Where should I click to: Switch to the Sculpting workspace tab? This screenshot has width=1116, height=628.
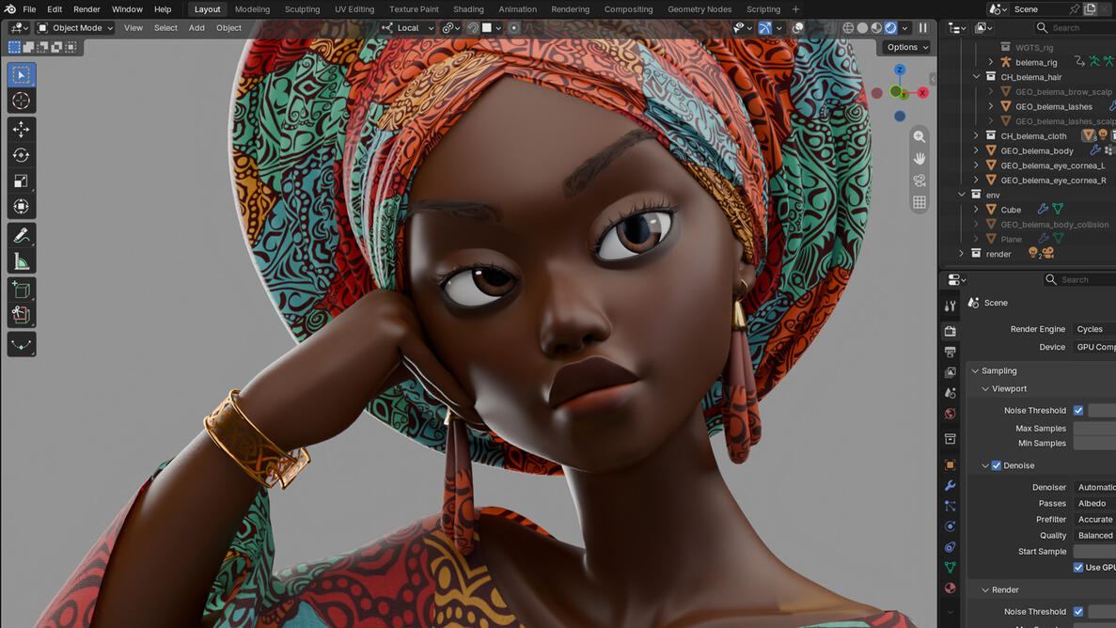tap(302, 9)
